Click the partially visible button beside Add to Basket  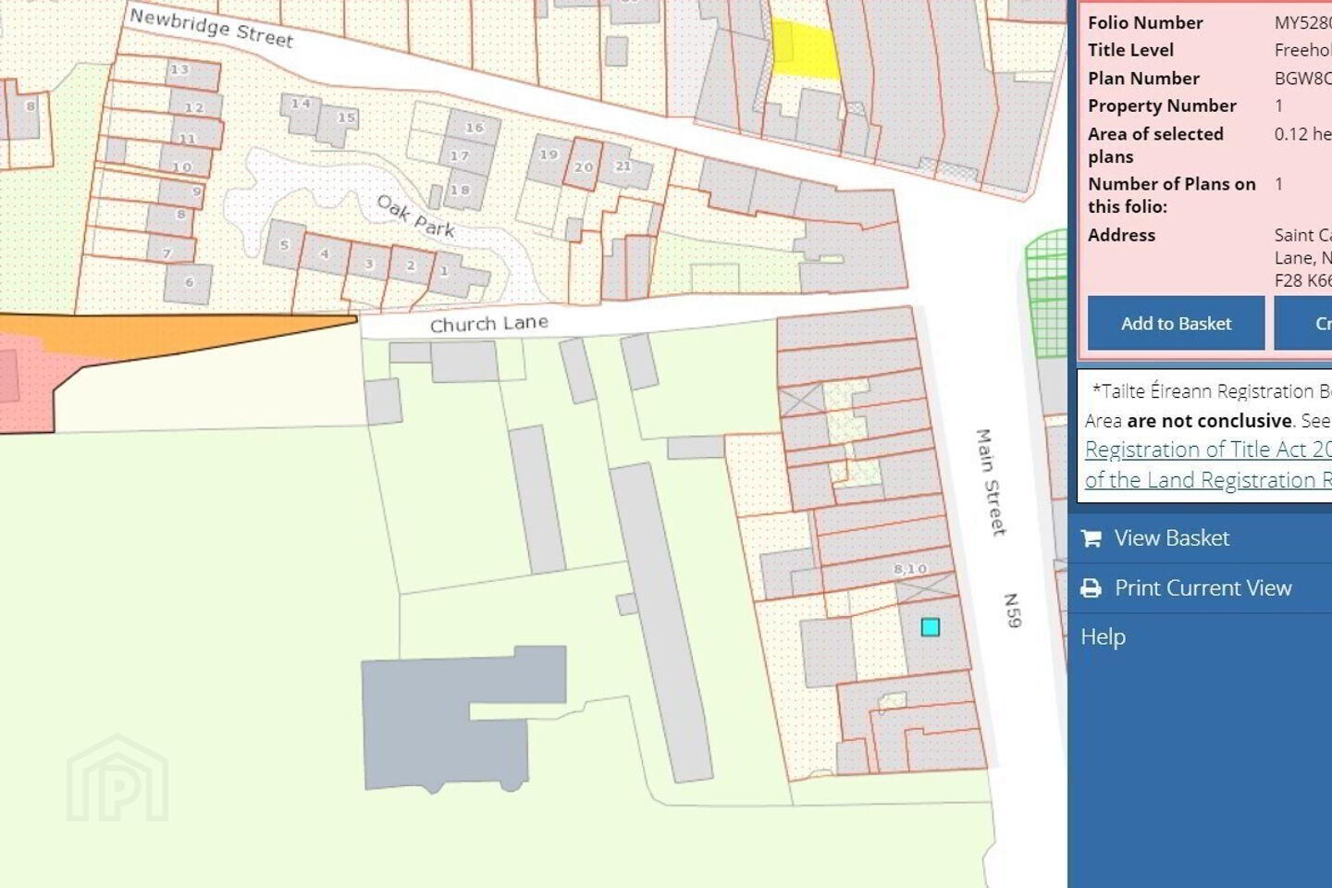click(x=1302, y=323)
